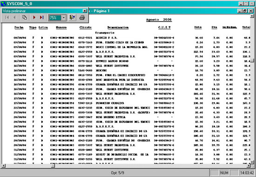Click the go-to-page icon in toolbar
256x177 pixels.
(25, 17)
